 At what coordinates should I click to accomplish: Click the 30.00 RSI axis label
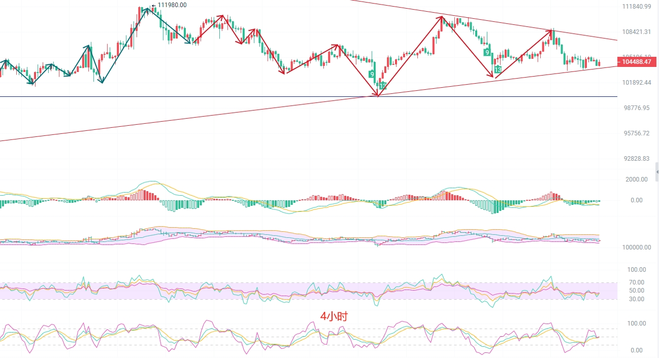click(x=637, y=299)
